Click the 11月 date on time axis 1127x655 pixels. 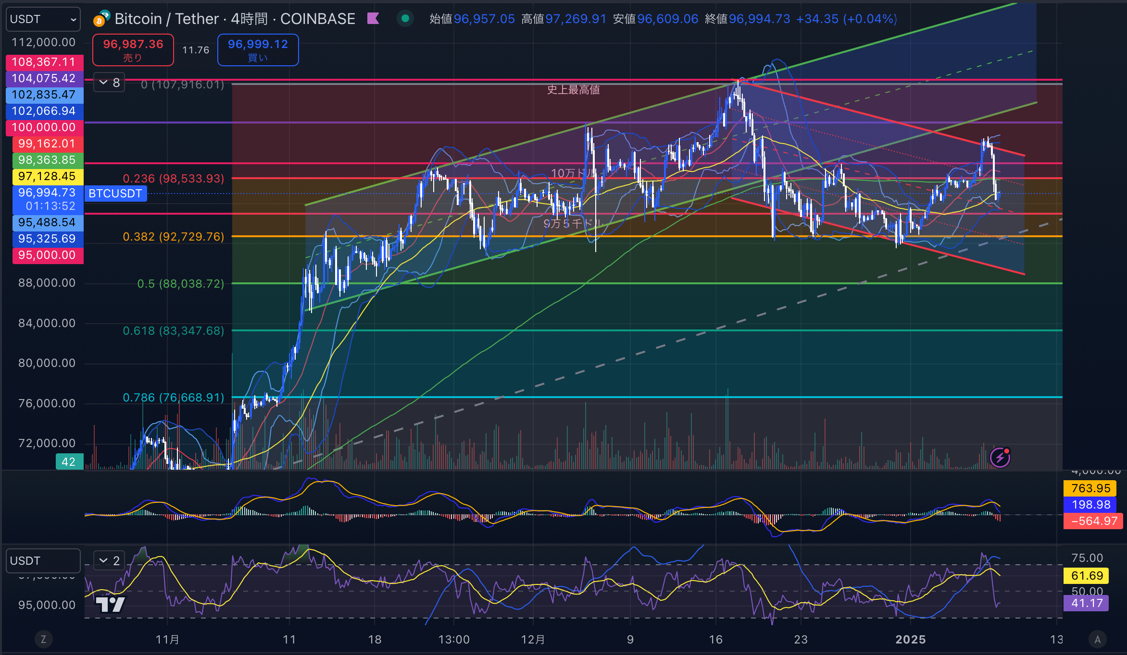[167, 640]
